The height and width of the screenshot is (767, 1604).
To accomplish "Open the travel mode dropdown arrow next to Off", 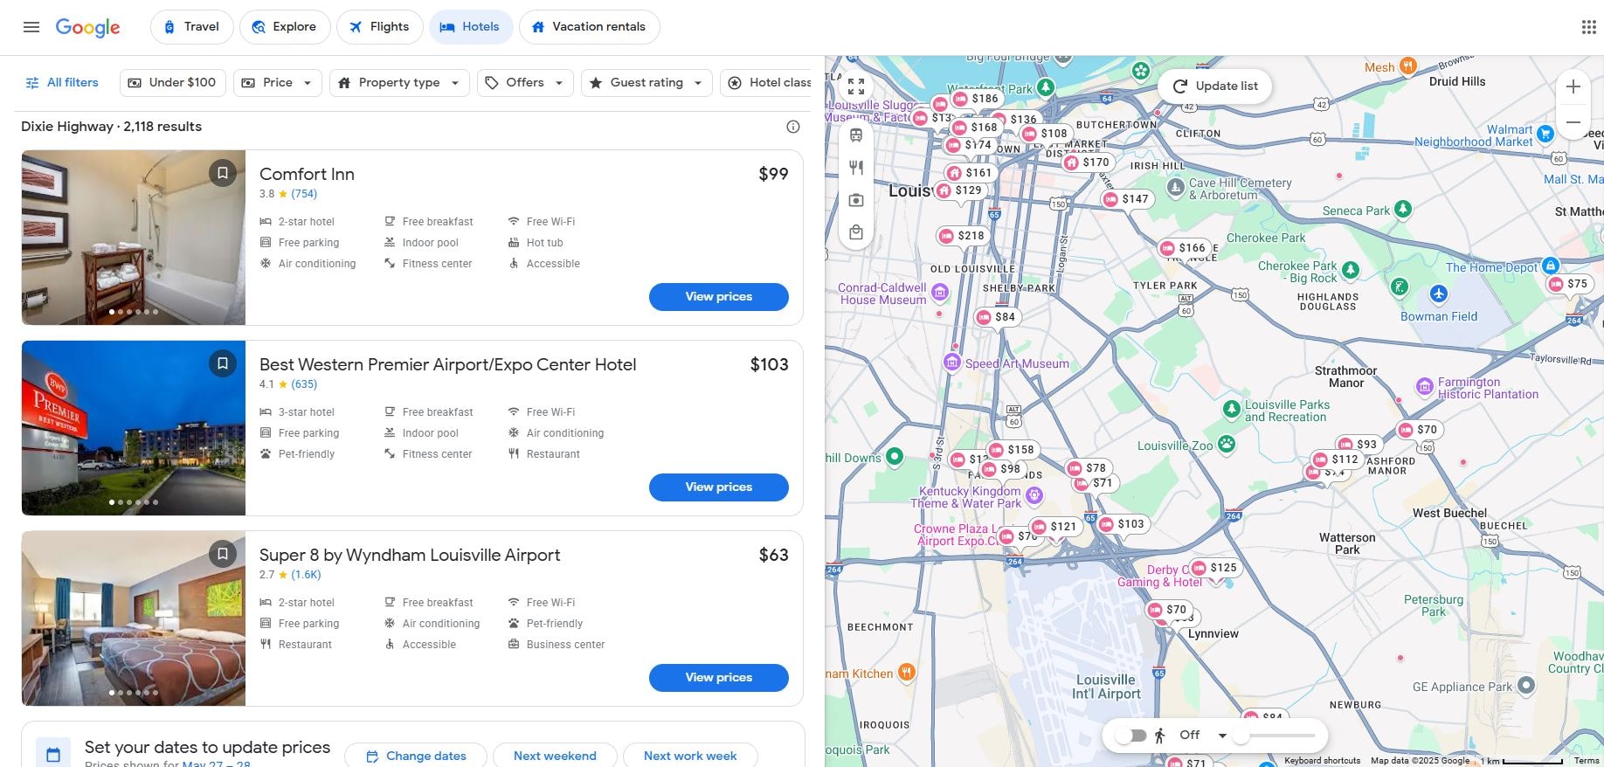I will (x=1222, y=736).
